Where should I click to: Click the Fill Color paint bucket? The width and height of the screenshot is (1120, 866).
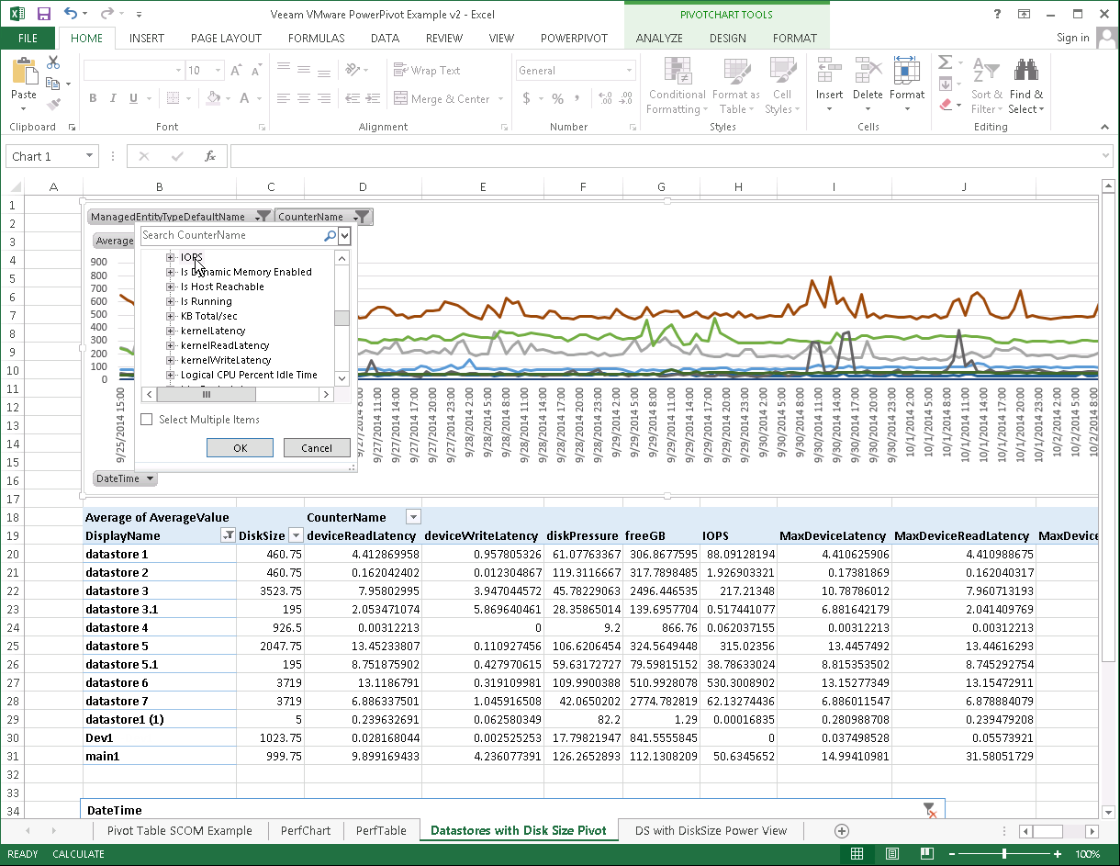coord(213,98)
